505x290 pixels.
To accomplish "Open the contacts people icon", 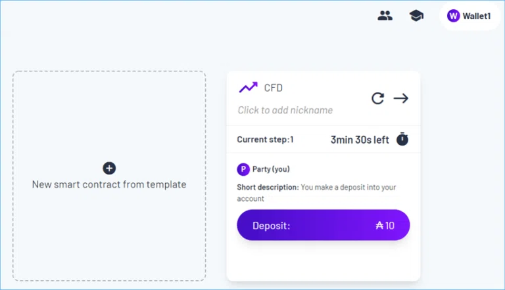I will pyautogui.click(x=385, y=16).
